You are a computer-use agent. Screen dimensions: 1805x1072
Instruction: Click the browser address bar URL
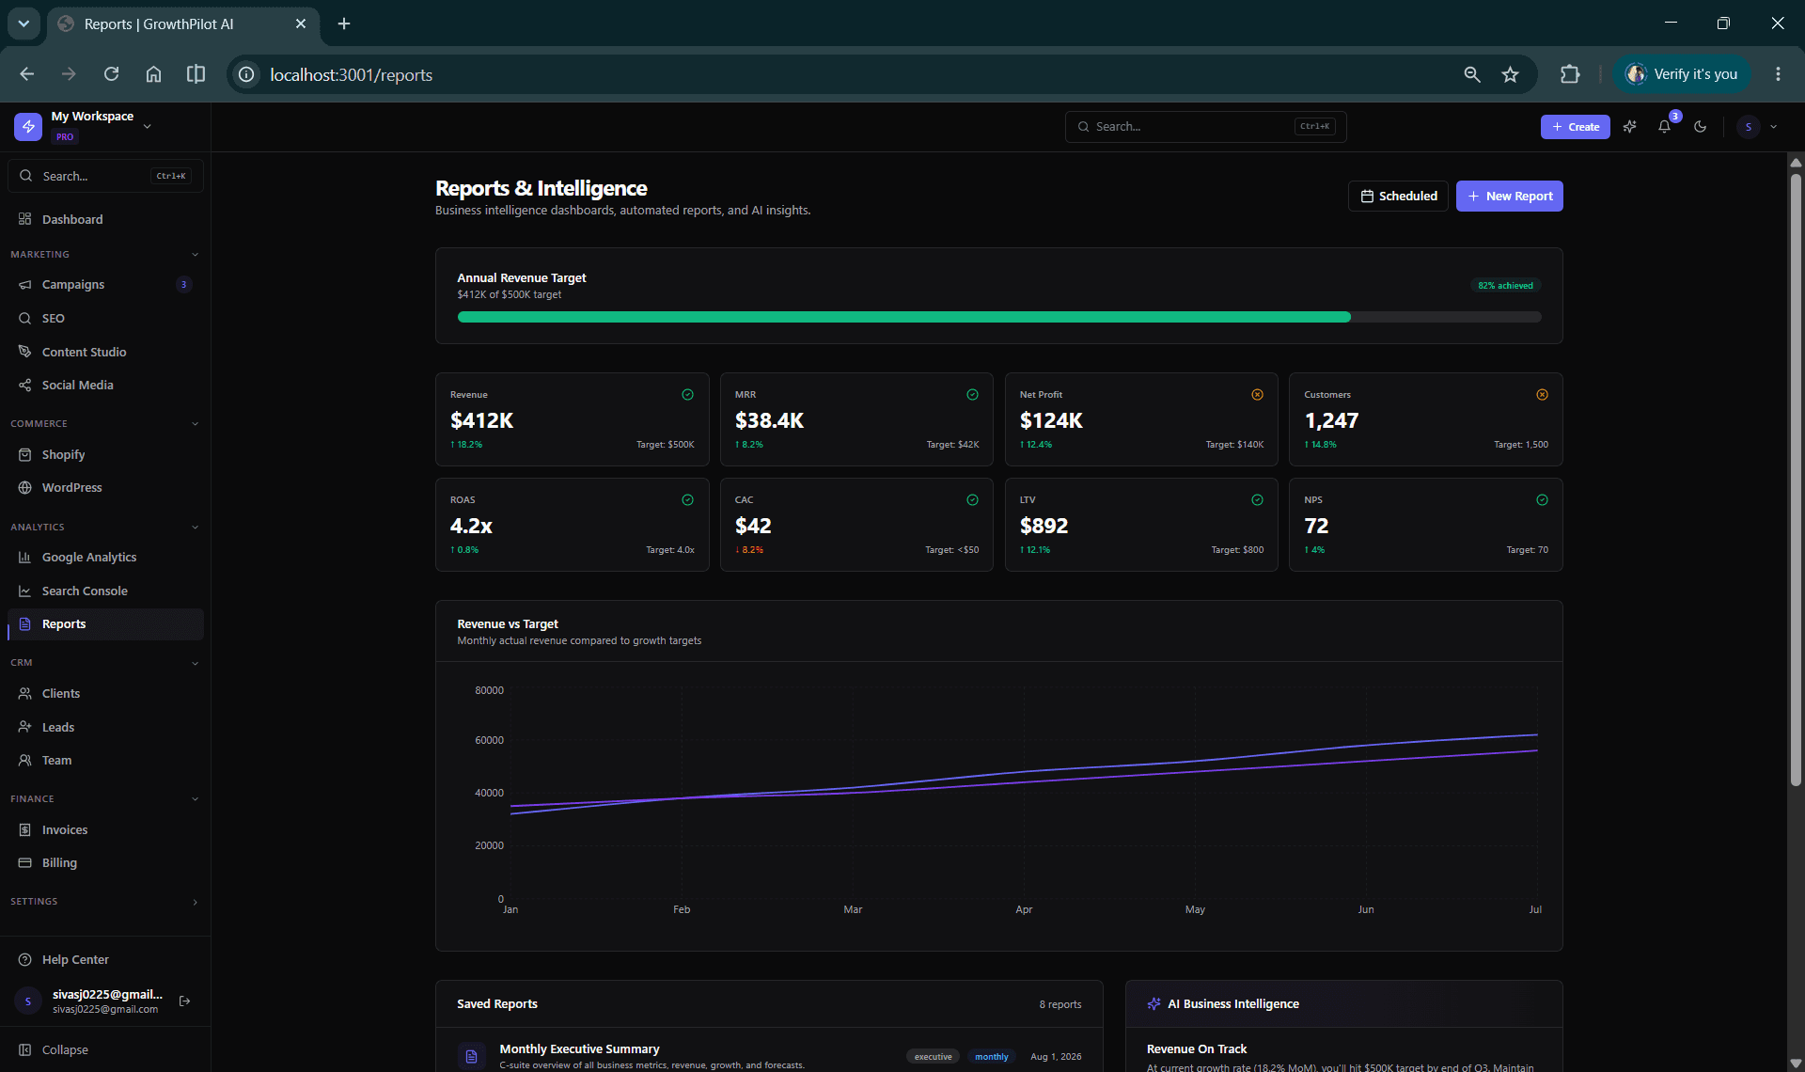click(x=351, y=74)
